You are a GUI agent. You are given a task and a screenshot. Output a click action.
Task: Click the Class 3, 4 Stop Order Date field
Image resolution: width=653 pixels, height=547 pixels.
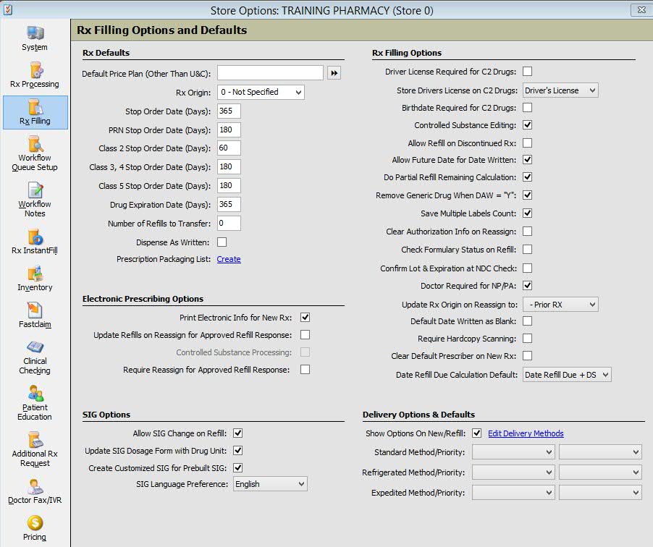pos(229,167)
